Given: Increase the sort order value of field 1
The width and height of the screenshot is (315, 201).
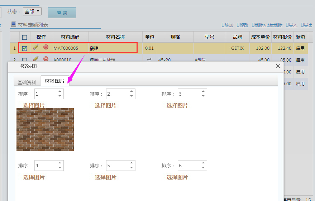Looking at the screenshot, I should [x=60, y=92].
